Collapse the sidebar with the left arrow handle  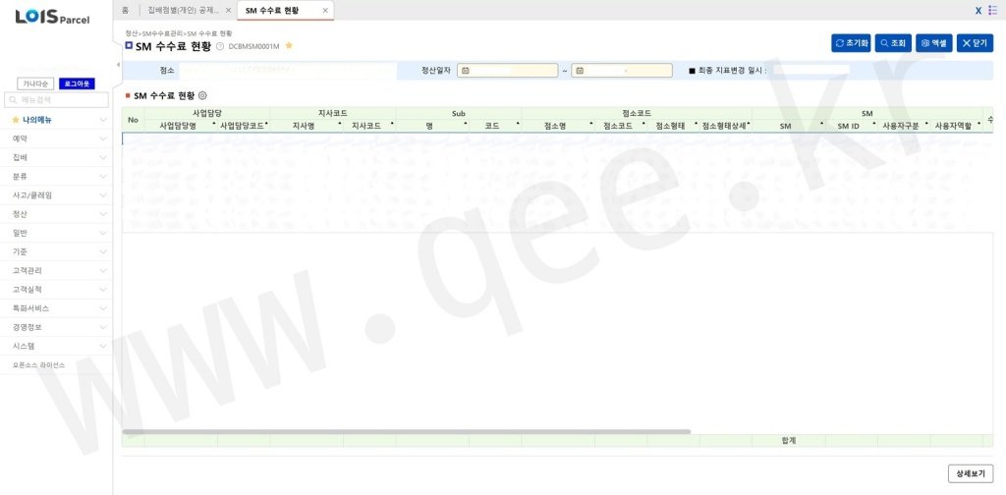click(118, 64)
